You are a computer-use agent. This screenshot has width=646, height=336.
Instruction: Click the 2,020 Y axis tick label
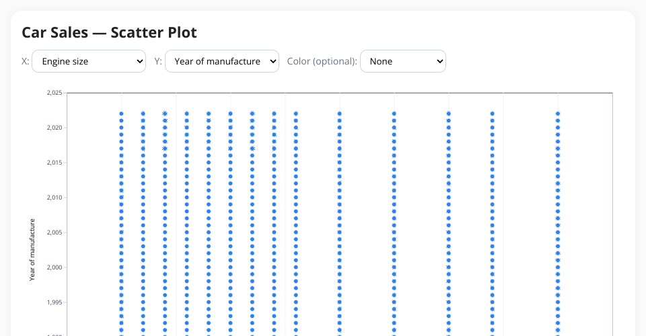[x=55, y=128]
